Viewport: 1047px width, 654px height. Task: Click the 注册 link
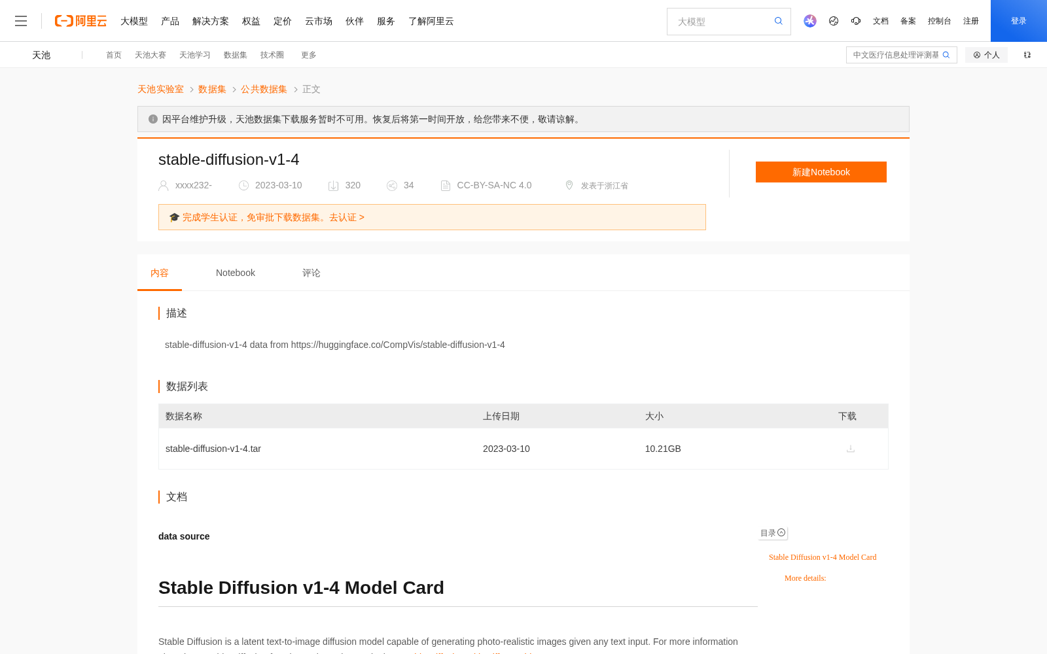[x=971, y=21]
